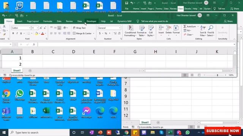Click Book3 horizontal scrollbar
Image resolution: width=243 pixels, height=136 pixels.
coord(184,71)
